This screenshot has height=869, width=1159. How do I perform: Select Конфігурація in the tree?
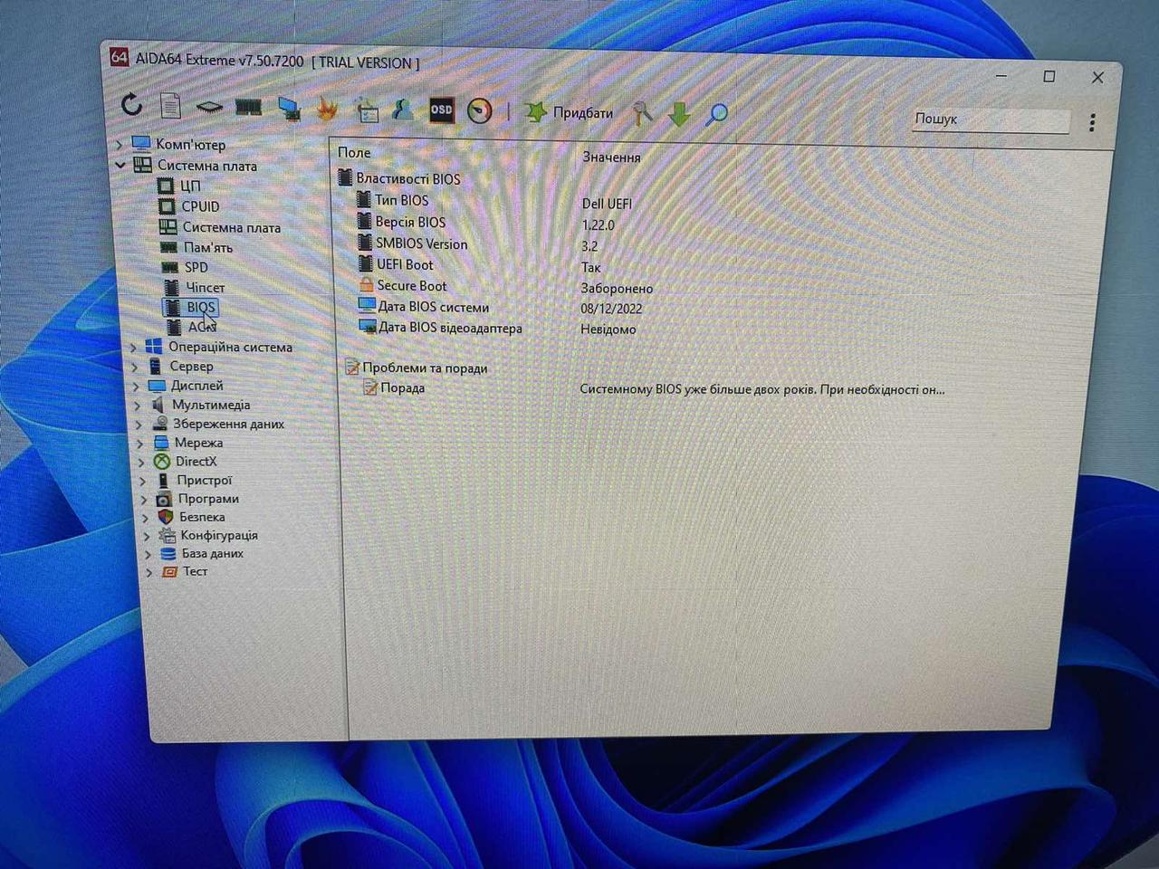coord(218,535)
